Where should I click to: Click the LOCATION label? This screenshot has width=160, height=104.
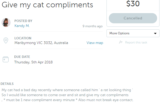[23, 38]
